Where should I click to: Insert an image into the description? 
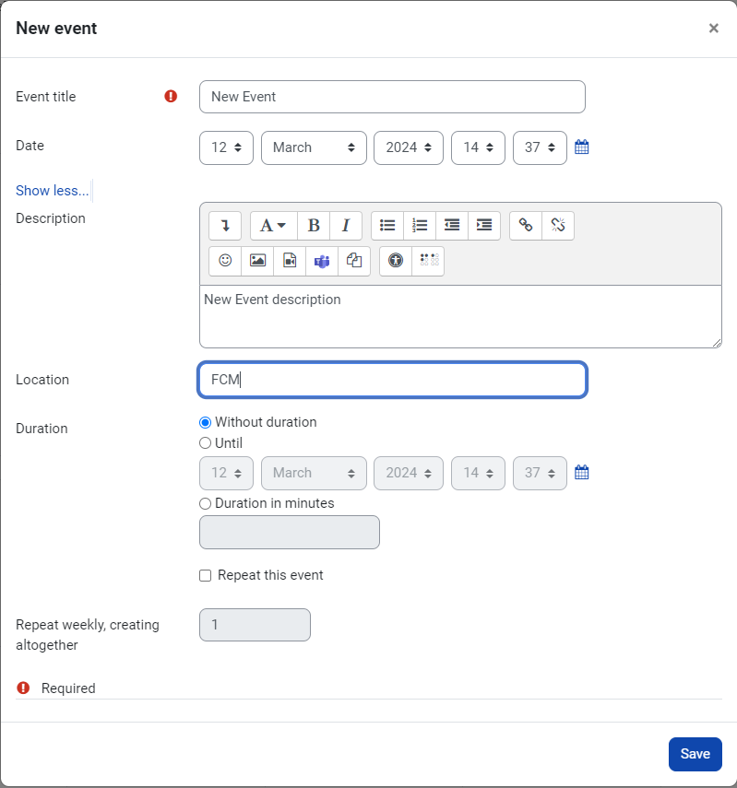tap(257, 261)
